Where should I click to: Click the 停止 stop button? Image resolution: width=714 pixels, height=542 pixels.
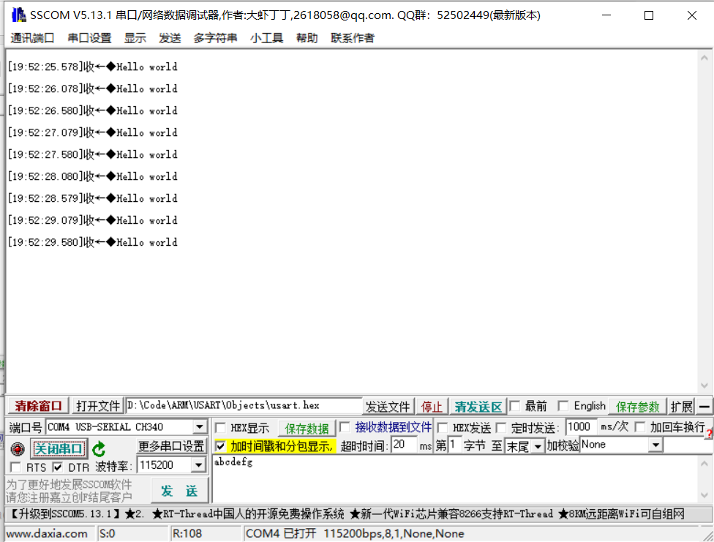(432, 406)
